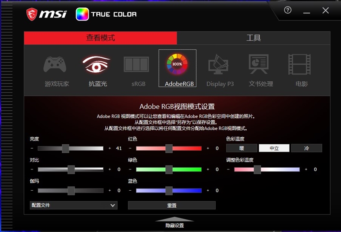The image size is (341, 232).
Task: Click the 调整色彩温度 slider handle
Action: click(x=257, y=169)
